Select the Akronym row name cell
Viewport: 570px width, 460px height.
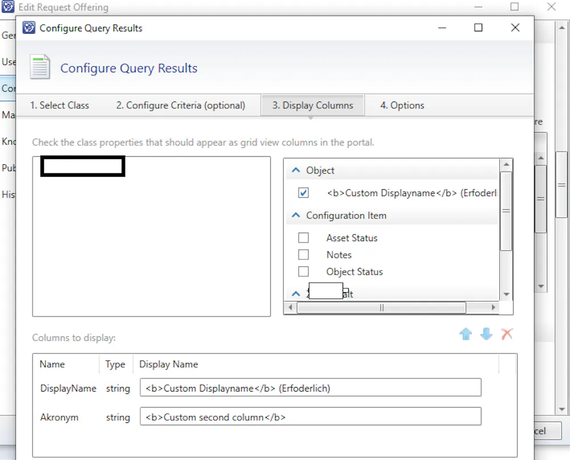(x=59, y=417)
